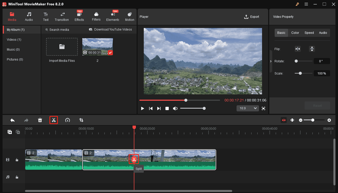The image size is (338, 193).
Task: Remove the empty track icon
Action: (18, 132)
